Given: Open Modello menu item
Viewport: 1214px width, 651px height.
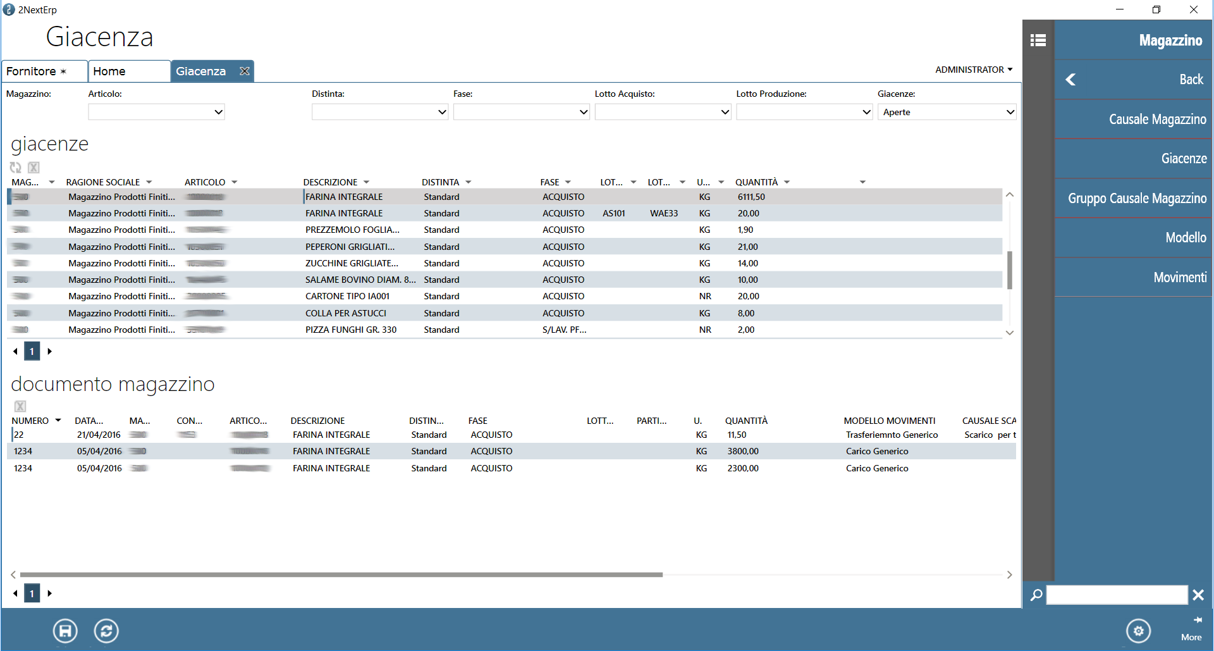Looking at the screenshot, I should point(1133,238).
